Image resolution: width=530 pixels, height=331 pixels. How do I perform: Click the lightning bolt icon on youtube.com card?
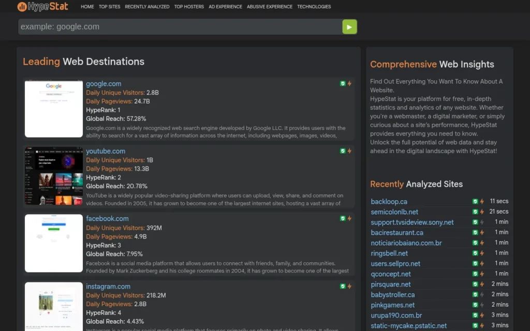(349, 151)
